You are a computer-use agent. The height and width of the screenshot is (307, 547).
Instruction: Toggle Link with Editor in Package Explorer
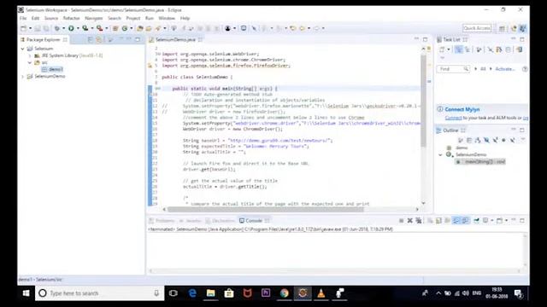(99, 40)
